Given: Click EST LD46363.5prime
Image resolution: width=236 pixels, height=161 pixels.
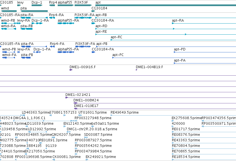Looking at the screenshot, I should click(x=36, y=113).
